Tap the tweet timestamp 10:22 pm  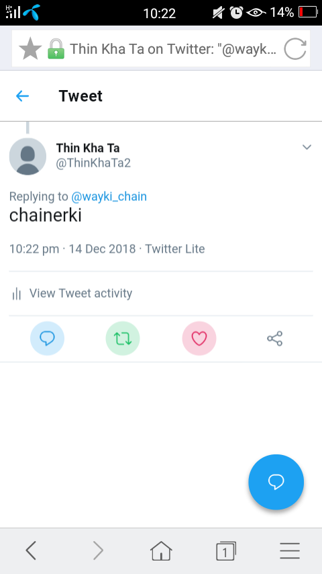(34, 249)
